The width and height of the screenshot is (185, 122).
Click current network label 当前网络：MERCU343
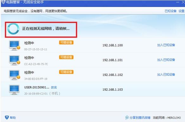tap(167, 118)
